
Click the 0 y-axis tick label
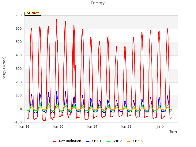[x=21, y=109]
